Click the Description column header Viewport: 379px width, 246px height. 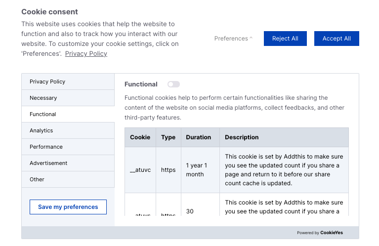click(242, 137)
